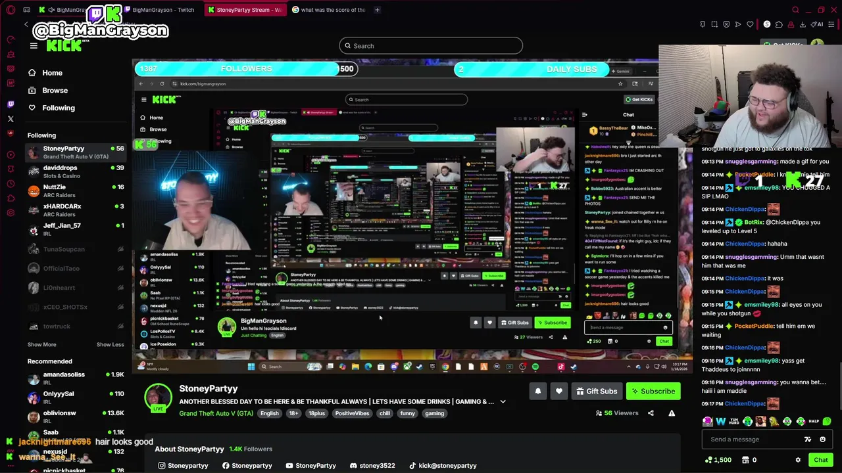Open kick@stoneypartyy TikTok link
This screenshot has height=473, width=842.
[x=443, y=466]
